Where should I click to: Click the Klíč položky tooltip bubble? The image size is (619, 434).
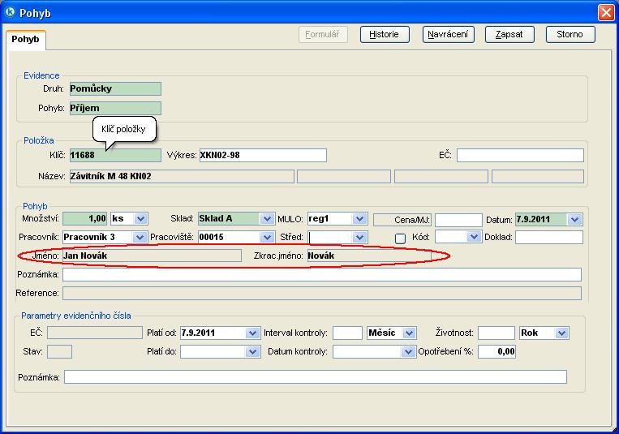coord(124,129)
